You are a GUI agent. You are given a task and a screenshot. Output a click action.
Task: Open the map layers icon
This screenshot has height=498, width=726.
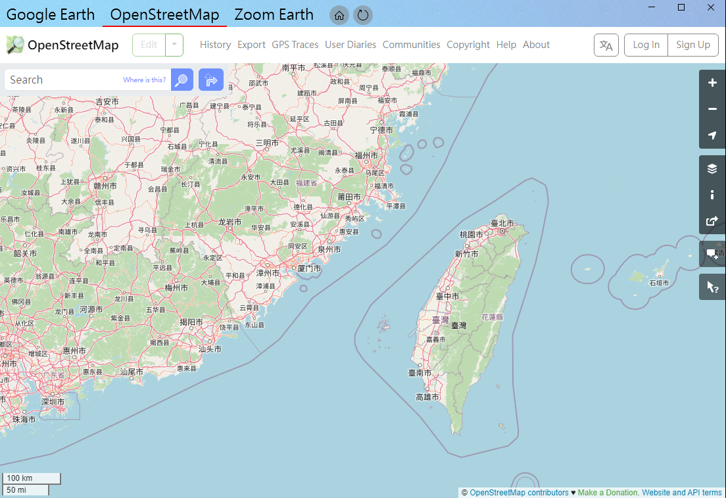point(712,168)
